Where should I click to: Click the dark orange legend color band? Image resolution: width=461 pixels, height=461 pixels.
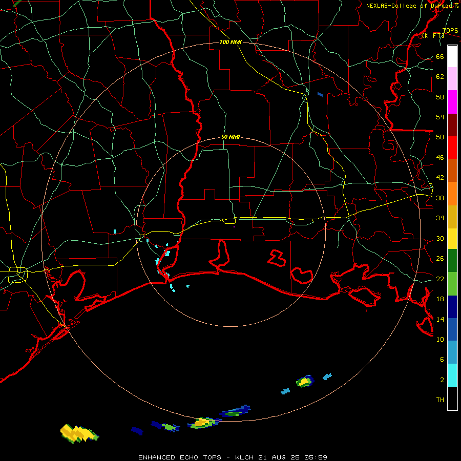[x=452, y=171]
